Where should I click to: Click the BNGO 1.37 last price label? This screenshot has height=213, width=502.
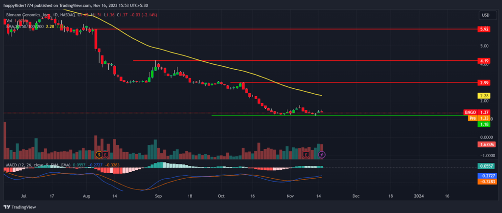tap(477, 112)
